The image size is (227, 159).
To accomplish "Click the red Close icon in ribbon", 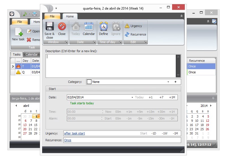I will (x=62, y=26).
